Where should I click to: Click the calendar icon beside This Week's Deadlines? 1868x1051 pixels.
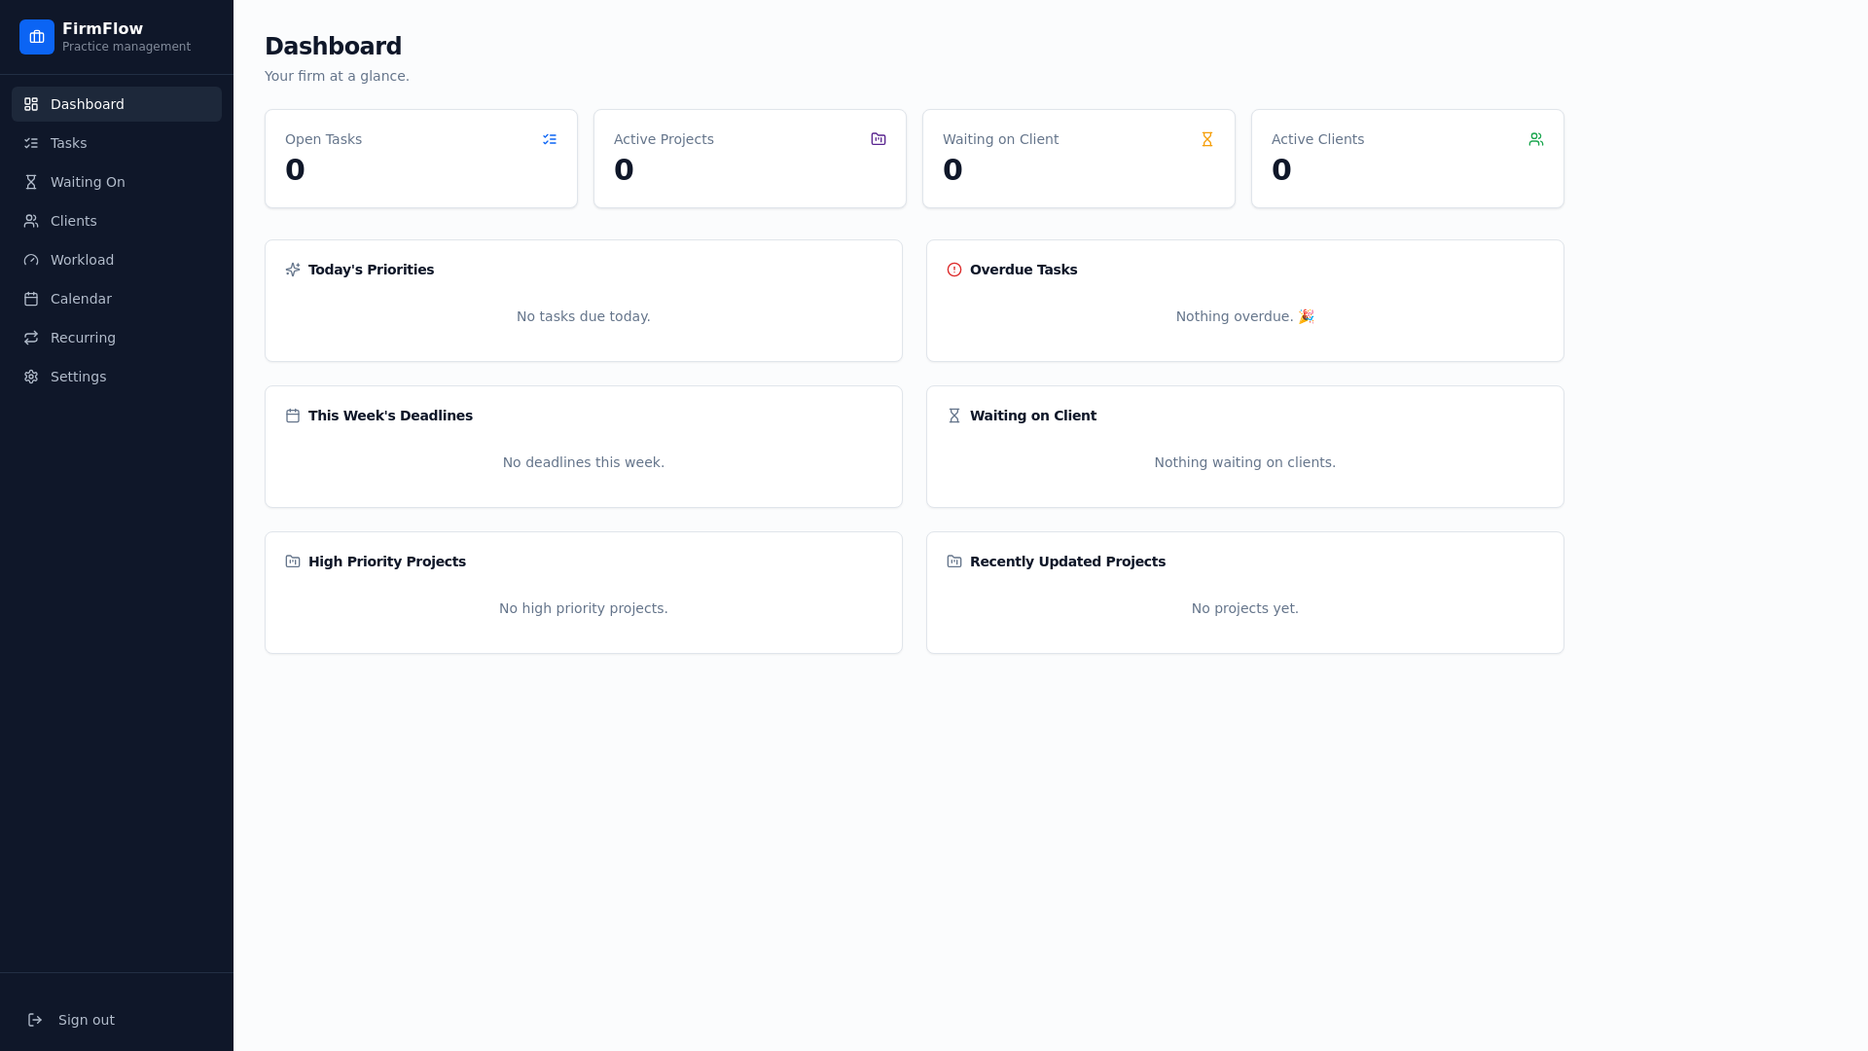click(x=293, y=416)
